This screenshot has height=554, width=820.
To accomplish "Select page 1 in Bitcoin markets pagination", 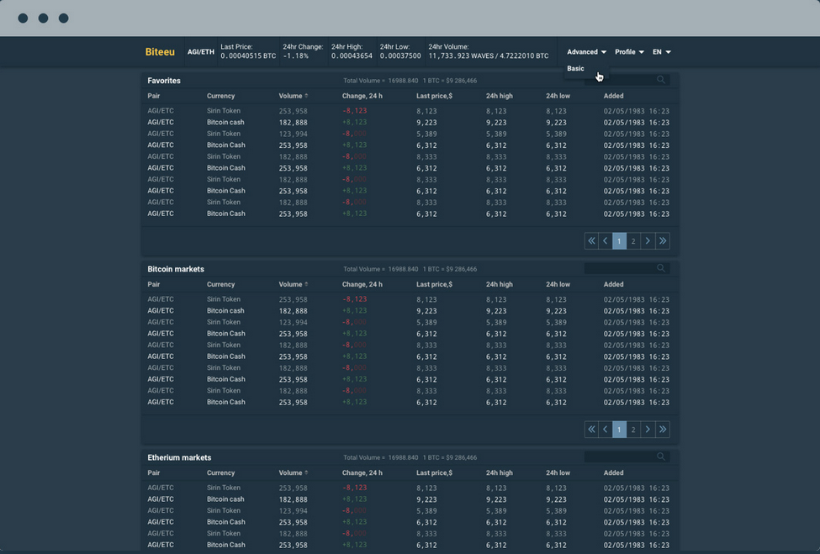I will 619,429.
